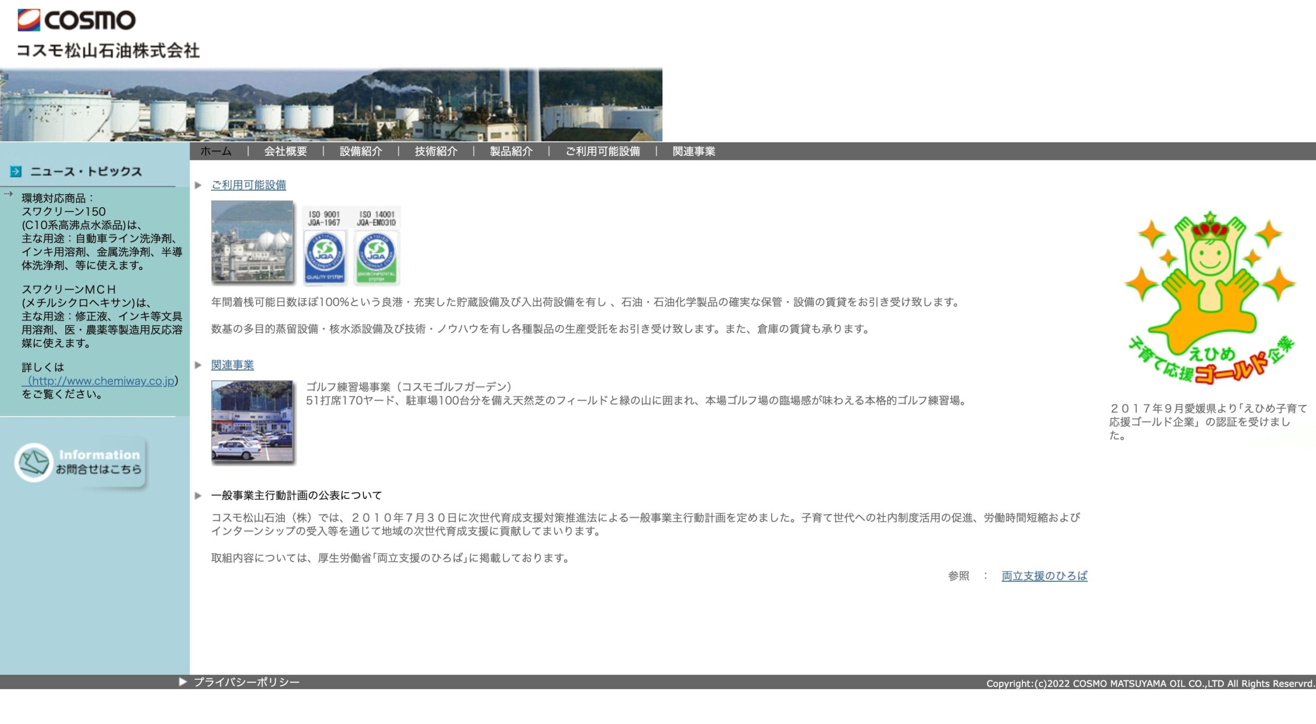Click the triangle bullet beside 一般事業主行動計画 heading
Screen dimensions: 1316x724
pos(198,495)
